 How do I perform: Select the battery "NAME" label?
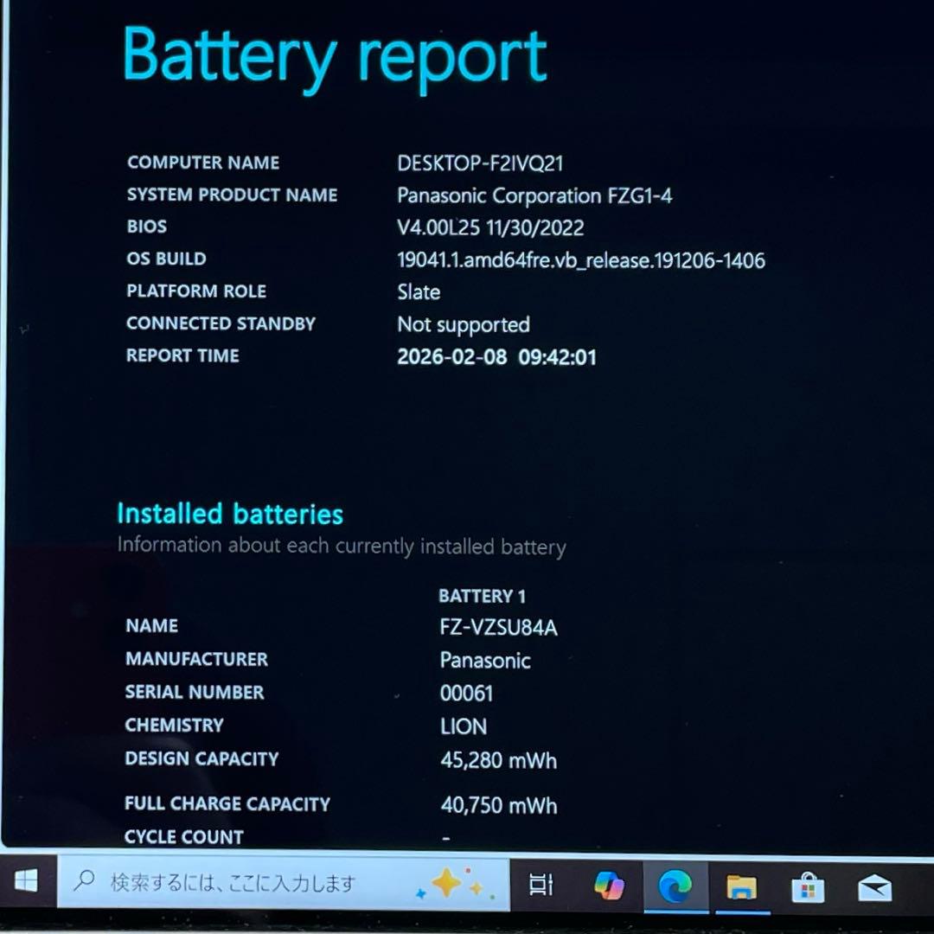click(151, 625)
